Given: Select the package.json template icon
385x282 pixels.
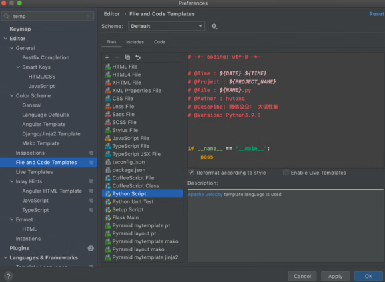Looking at the screenshot, I should tap(108, 170).
